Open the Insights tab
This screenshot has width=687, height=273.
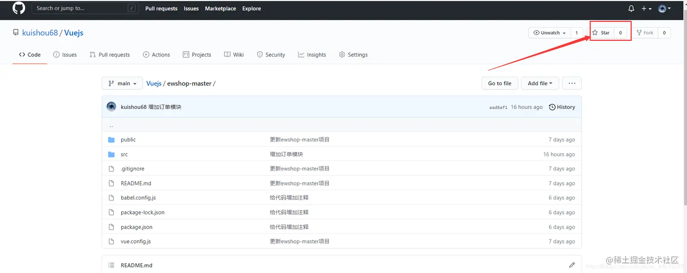(x=312, y=54)
